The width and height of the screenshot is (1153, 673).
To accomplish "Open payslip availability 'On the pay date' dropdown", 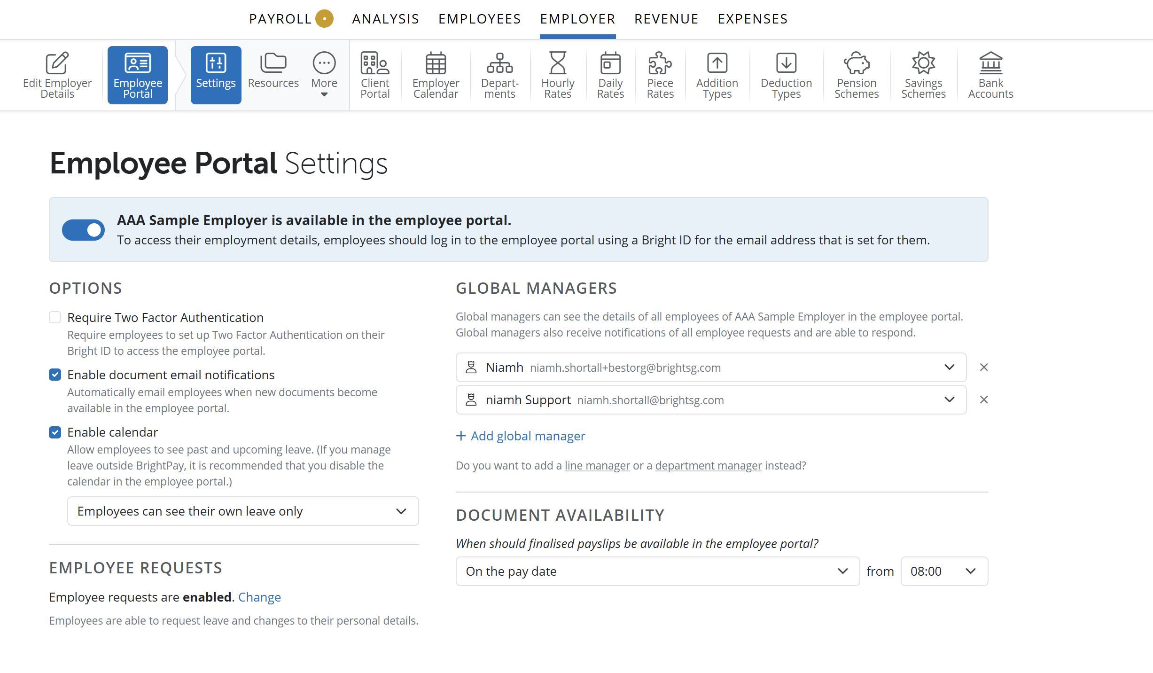I will [657, 571].
